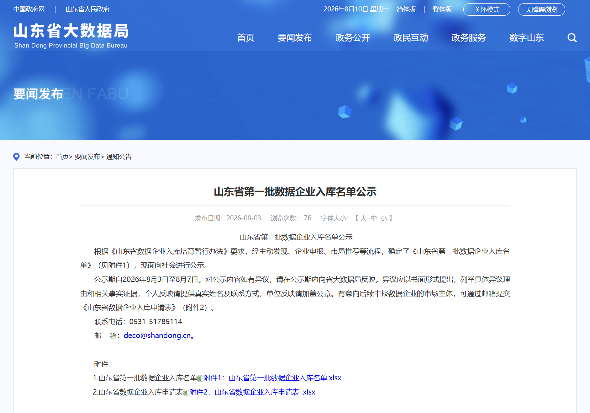Click 首页 in the breadcrumb

click(x=62, y=157)
